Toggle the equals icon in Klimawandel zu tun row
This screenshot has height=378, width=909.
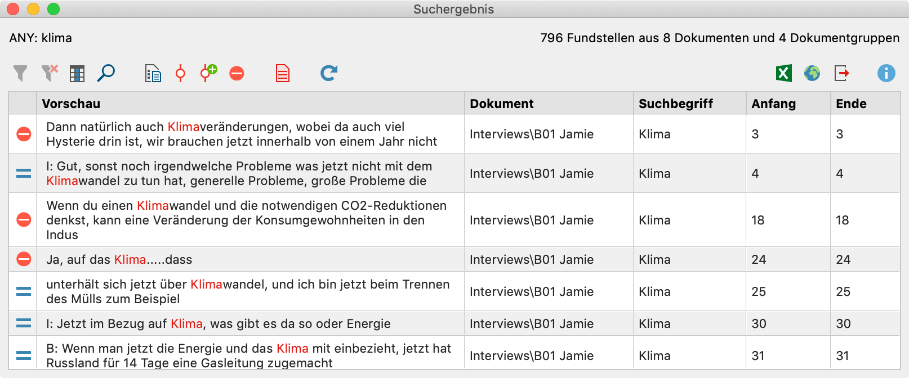coord(24,173)
